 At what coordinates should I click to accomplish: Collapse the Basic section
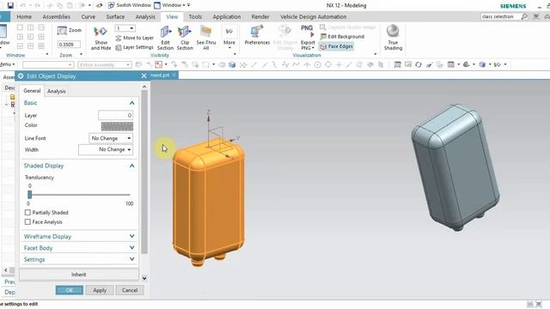pos(131,103)
